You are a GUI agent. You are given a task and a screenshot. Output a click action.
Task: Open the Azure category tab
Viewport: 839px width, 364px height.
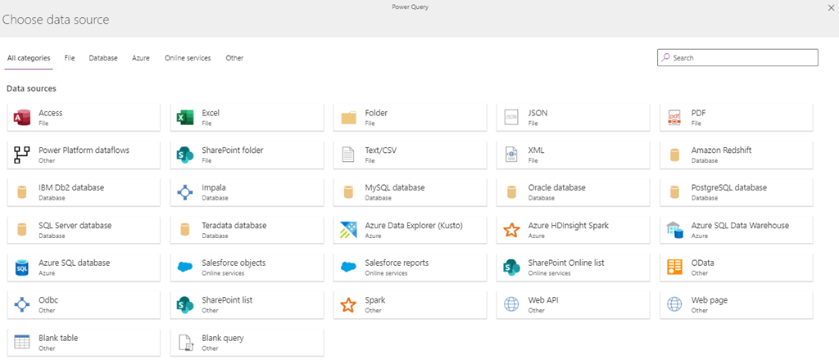coord(141,58)
